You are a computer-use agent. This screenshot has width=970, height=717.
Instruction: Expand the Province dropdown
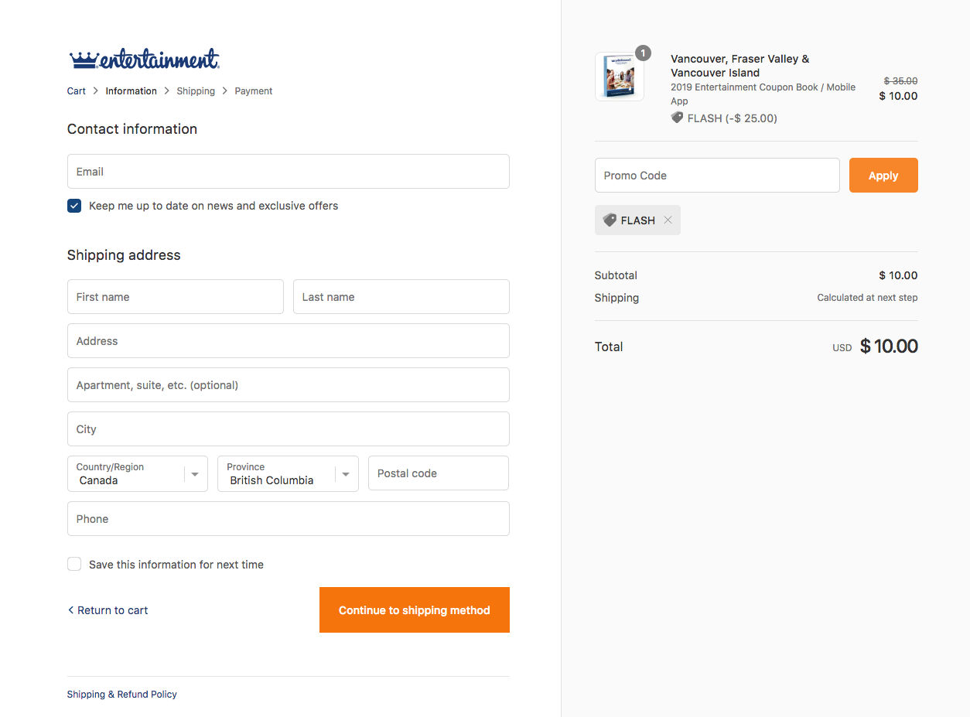coord(288,473)
